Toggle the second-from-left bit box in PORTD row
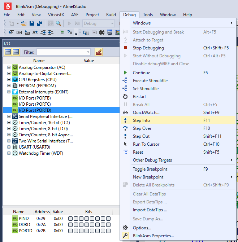 point(76,231)
